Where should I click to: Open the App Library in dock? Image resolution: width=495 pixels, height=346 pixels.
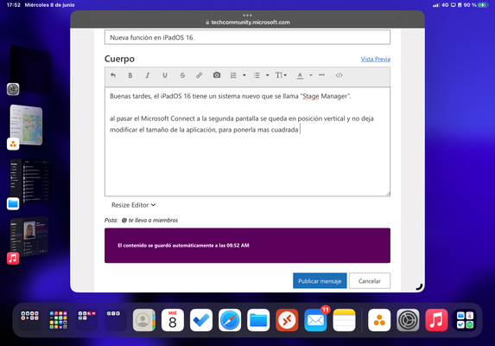click(465, 320)
